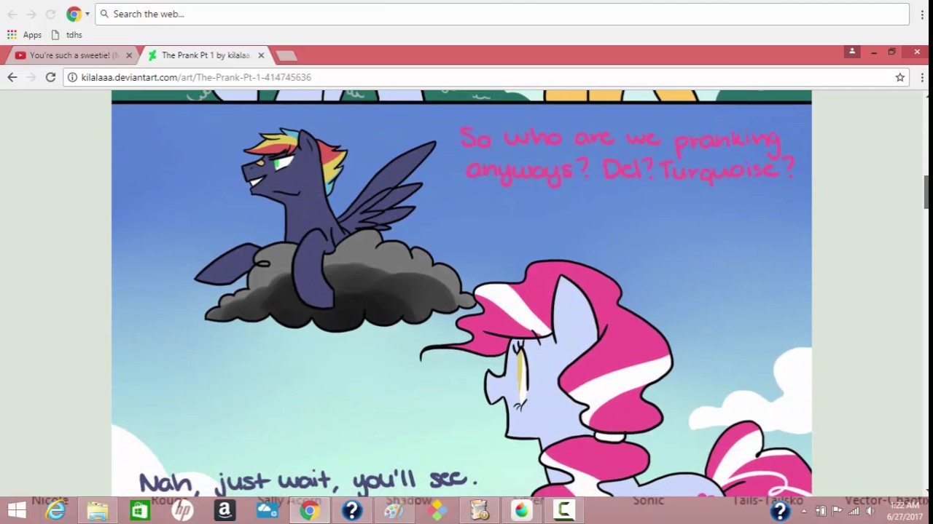Open the scroll-document taskbar icon beside the pinwheel

click(x=479, y=511)
